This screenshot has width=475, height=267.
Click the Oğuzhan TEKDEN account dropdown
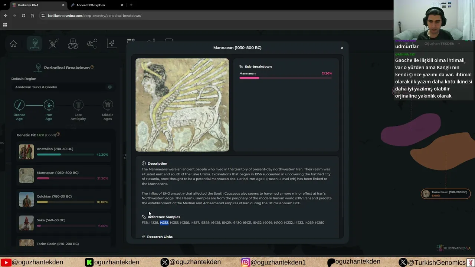pyautogui.click(x=442, y=44)
